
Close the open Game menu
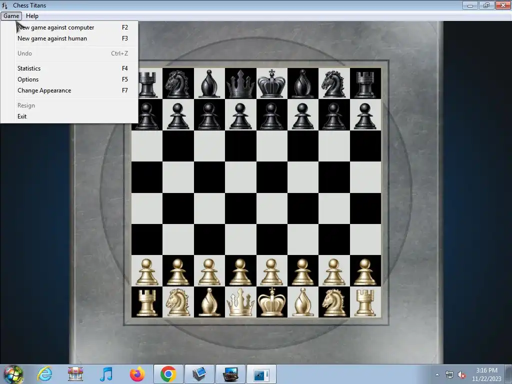(x=11, y=15)
